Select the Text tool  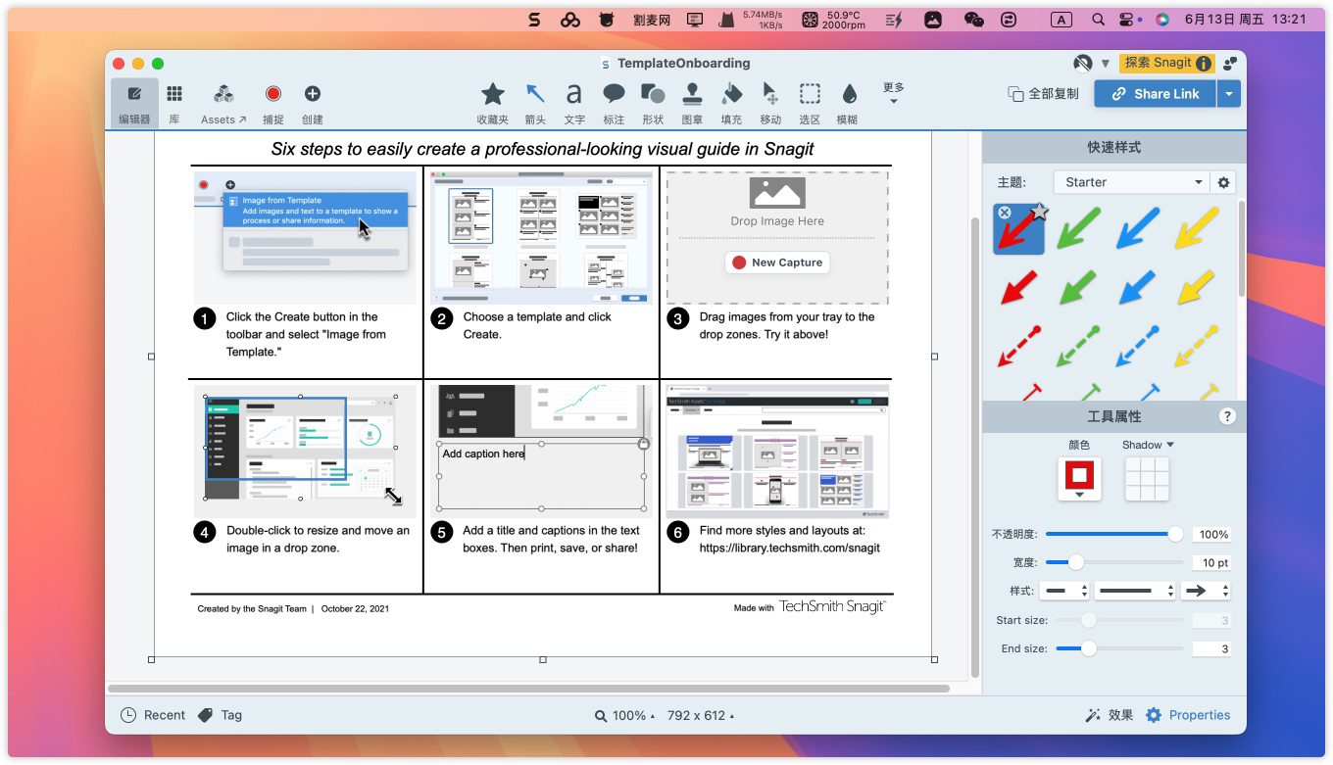574,102
